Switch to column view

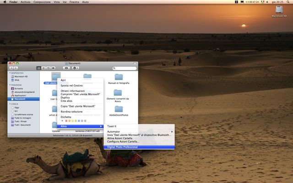click(49, 68)
